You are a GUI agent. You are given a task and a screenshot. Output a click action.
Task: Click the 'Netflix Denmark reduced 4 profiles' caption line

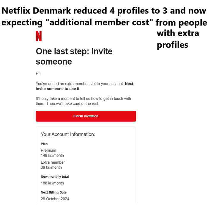click(104, 11)
